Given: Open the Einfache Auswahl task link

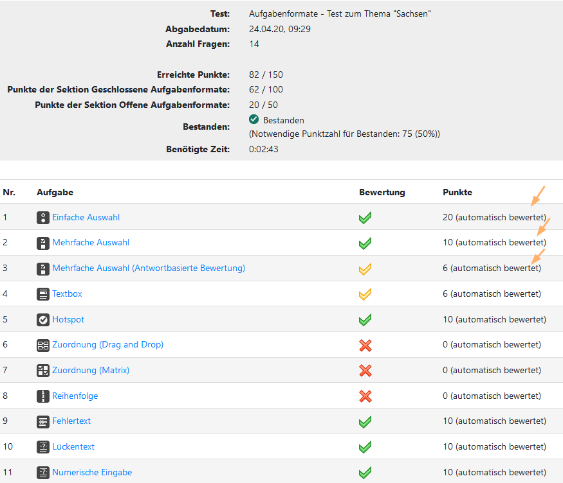Looking at the screenshot, I should (86, 218).
